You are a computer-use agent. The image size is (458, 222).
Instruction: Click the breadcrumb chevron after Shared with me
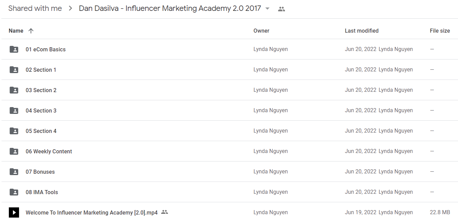click(x=70, y=8)
